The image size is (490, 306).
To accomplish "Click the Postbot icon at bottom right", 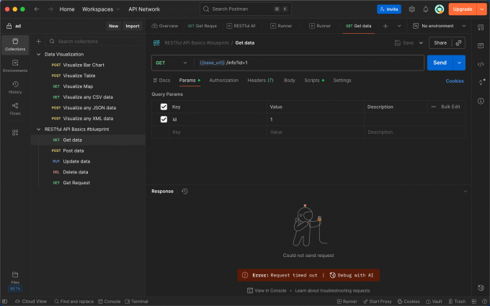I will pos(481,287).
